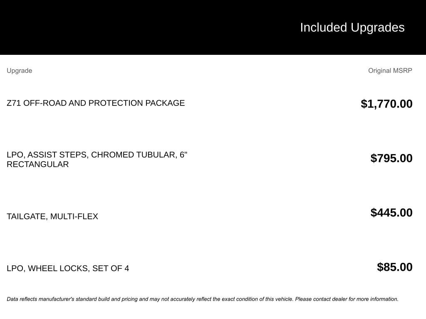This screenshot has width=426, height=319.
Task: Click the Please contact dealer sentence
Action: click(347, 299)
